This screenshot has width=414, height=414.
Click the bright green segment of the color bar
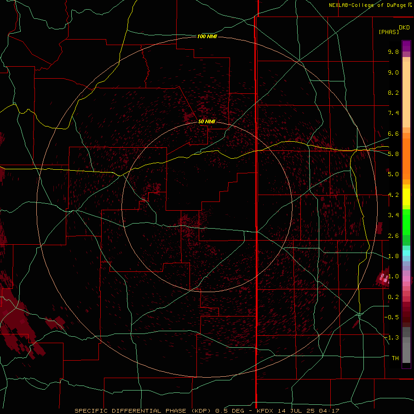(406, 222)
